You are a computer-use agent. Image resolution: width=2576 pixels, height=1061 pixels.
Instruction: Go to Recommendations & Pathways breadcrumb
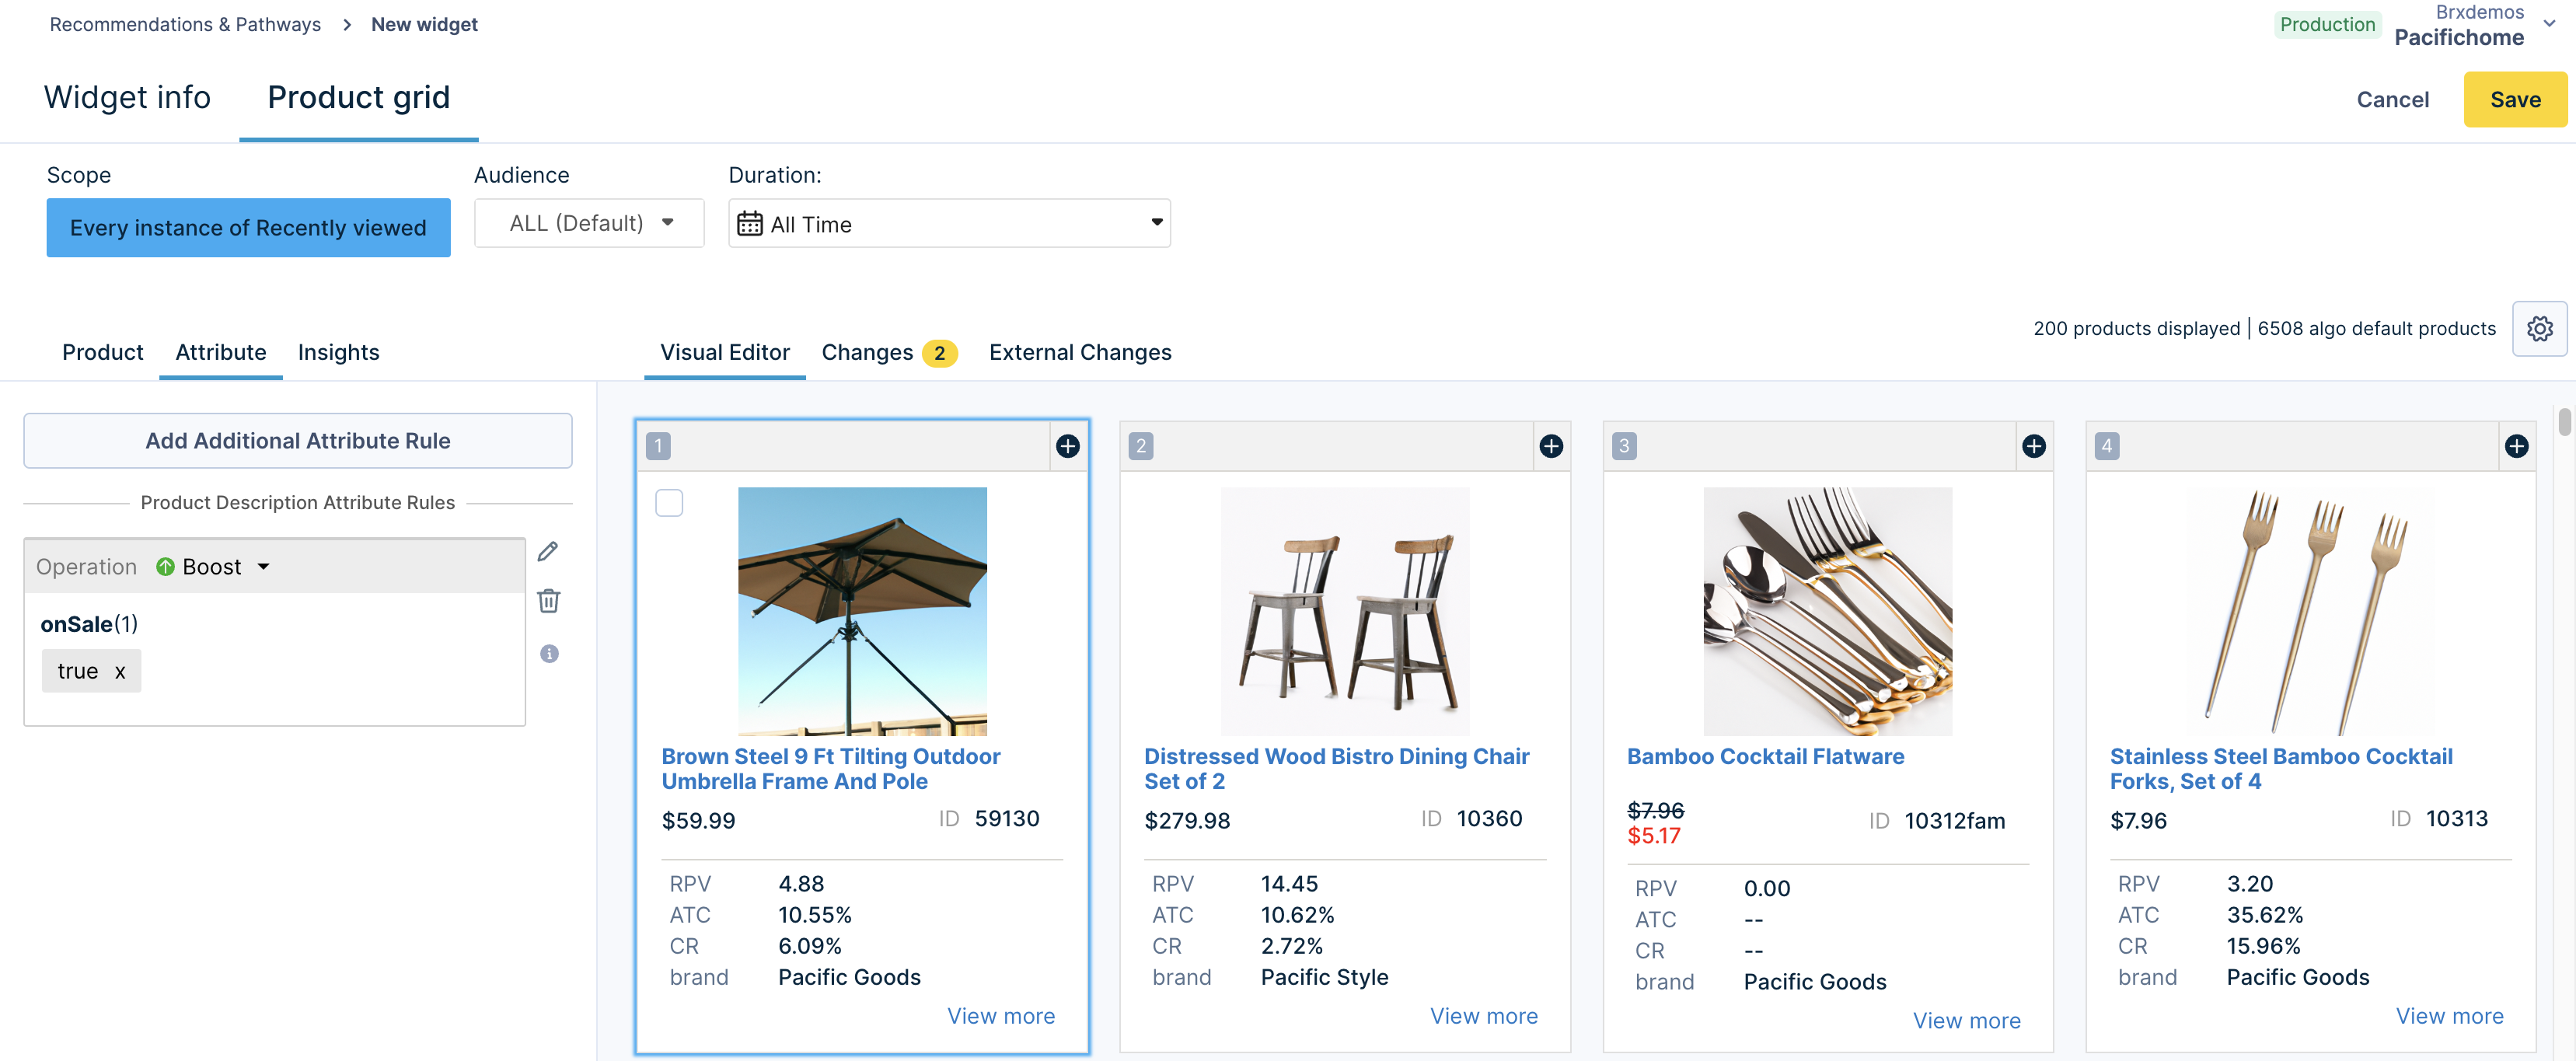pos(185,24)
